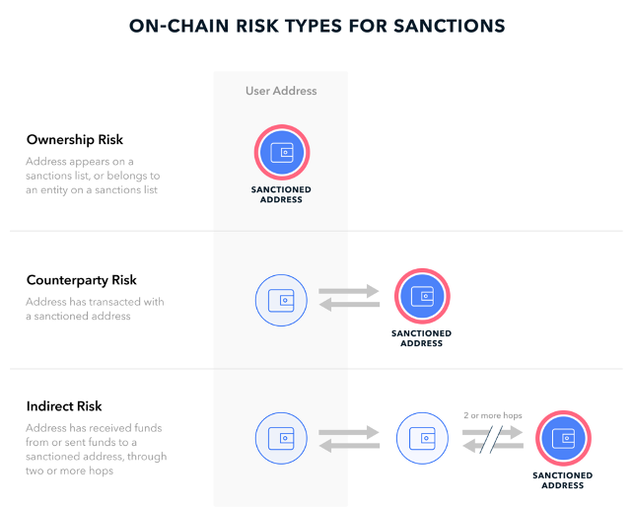The width and height of the screenshot is (633, 507).
Task: Click the Indirect Risk sanctioned wallet icon
Action: pos(562,439)
